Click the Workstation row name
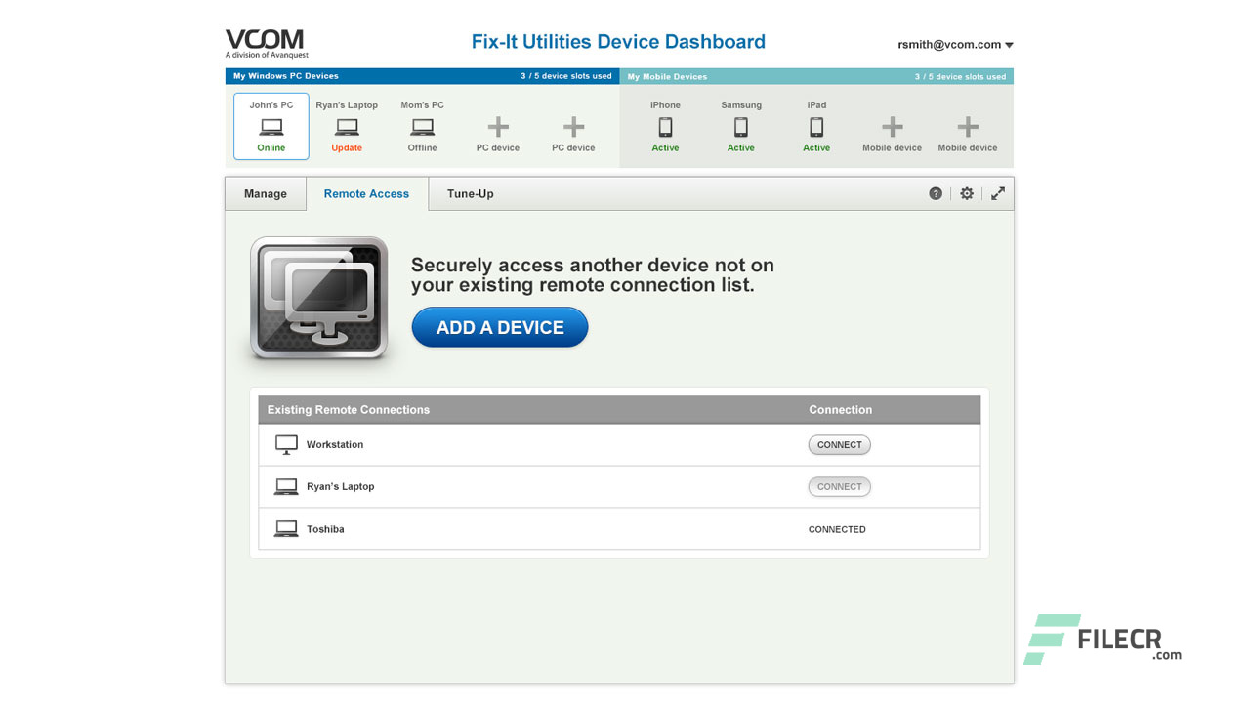Image resolution: width=1250 pixels, height=703 pixels. (x=335, y=445)
